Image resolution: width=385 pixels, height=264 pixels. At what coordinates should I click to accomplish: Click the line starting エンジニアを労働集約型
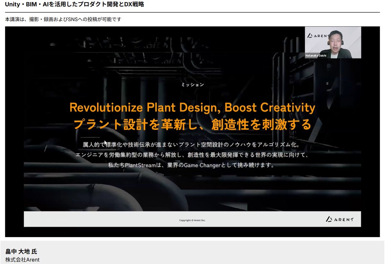[x=192, y=155]
